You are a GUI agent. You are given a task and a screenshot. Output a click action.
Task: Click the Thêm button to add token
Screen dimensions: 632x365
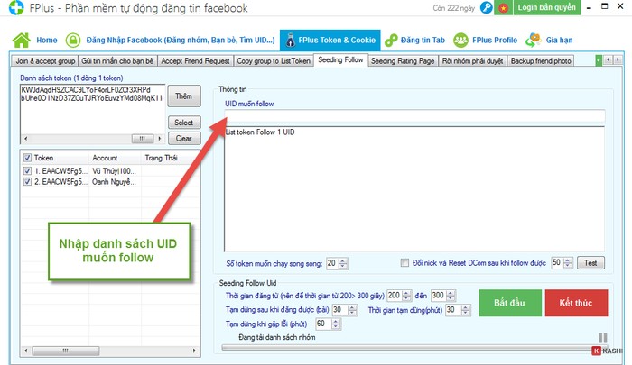point(183,96)
